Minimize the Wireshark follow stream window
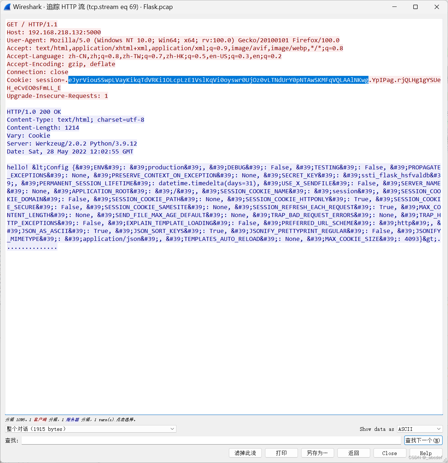Image resolution: width=448 pixels, height=463 pixels. click(x=394, y=7)
